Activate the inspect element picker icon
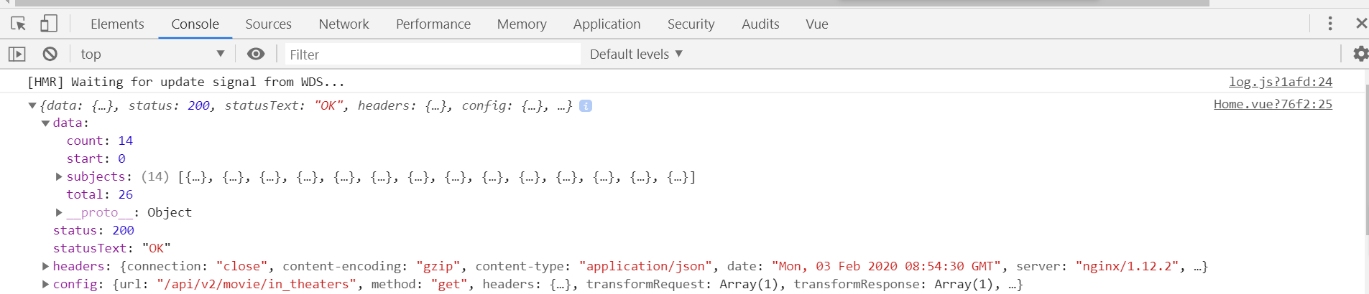This screenshot has width=1369, height=294. (19, 24)
